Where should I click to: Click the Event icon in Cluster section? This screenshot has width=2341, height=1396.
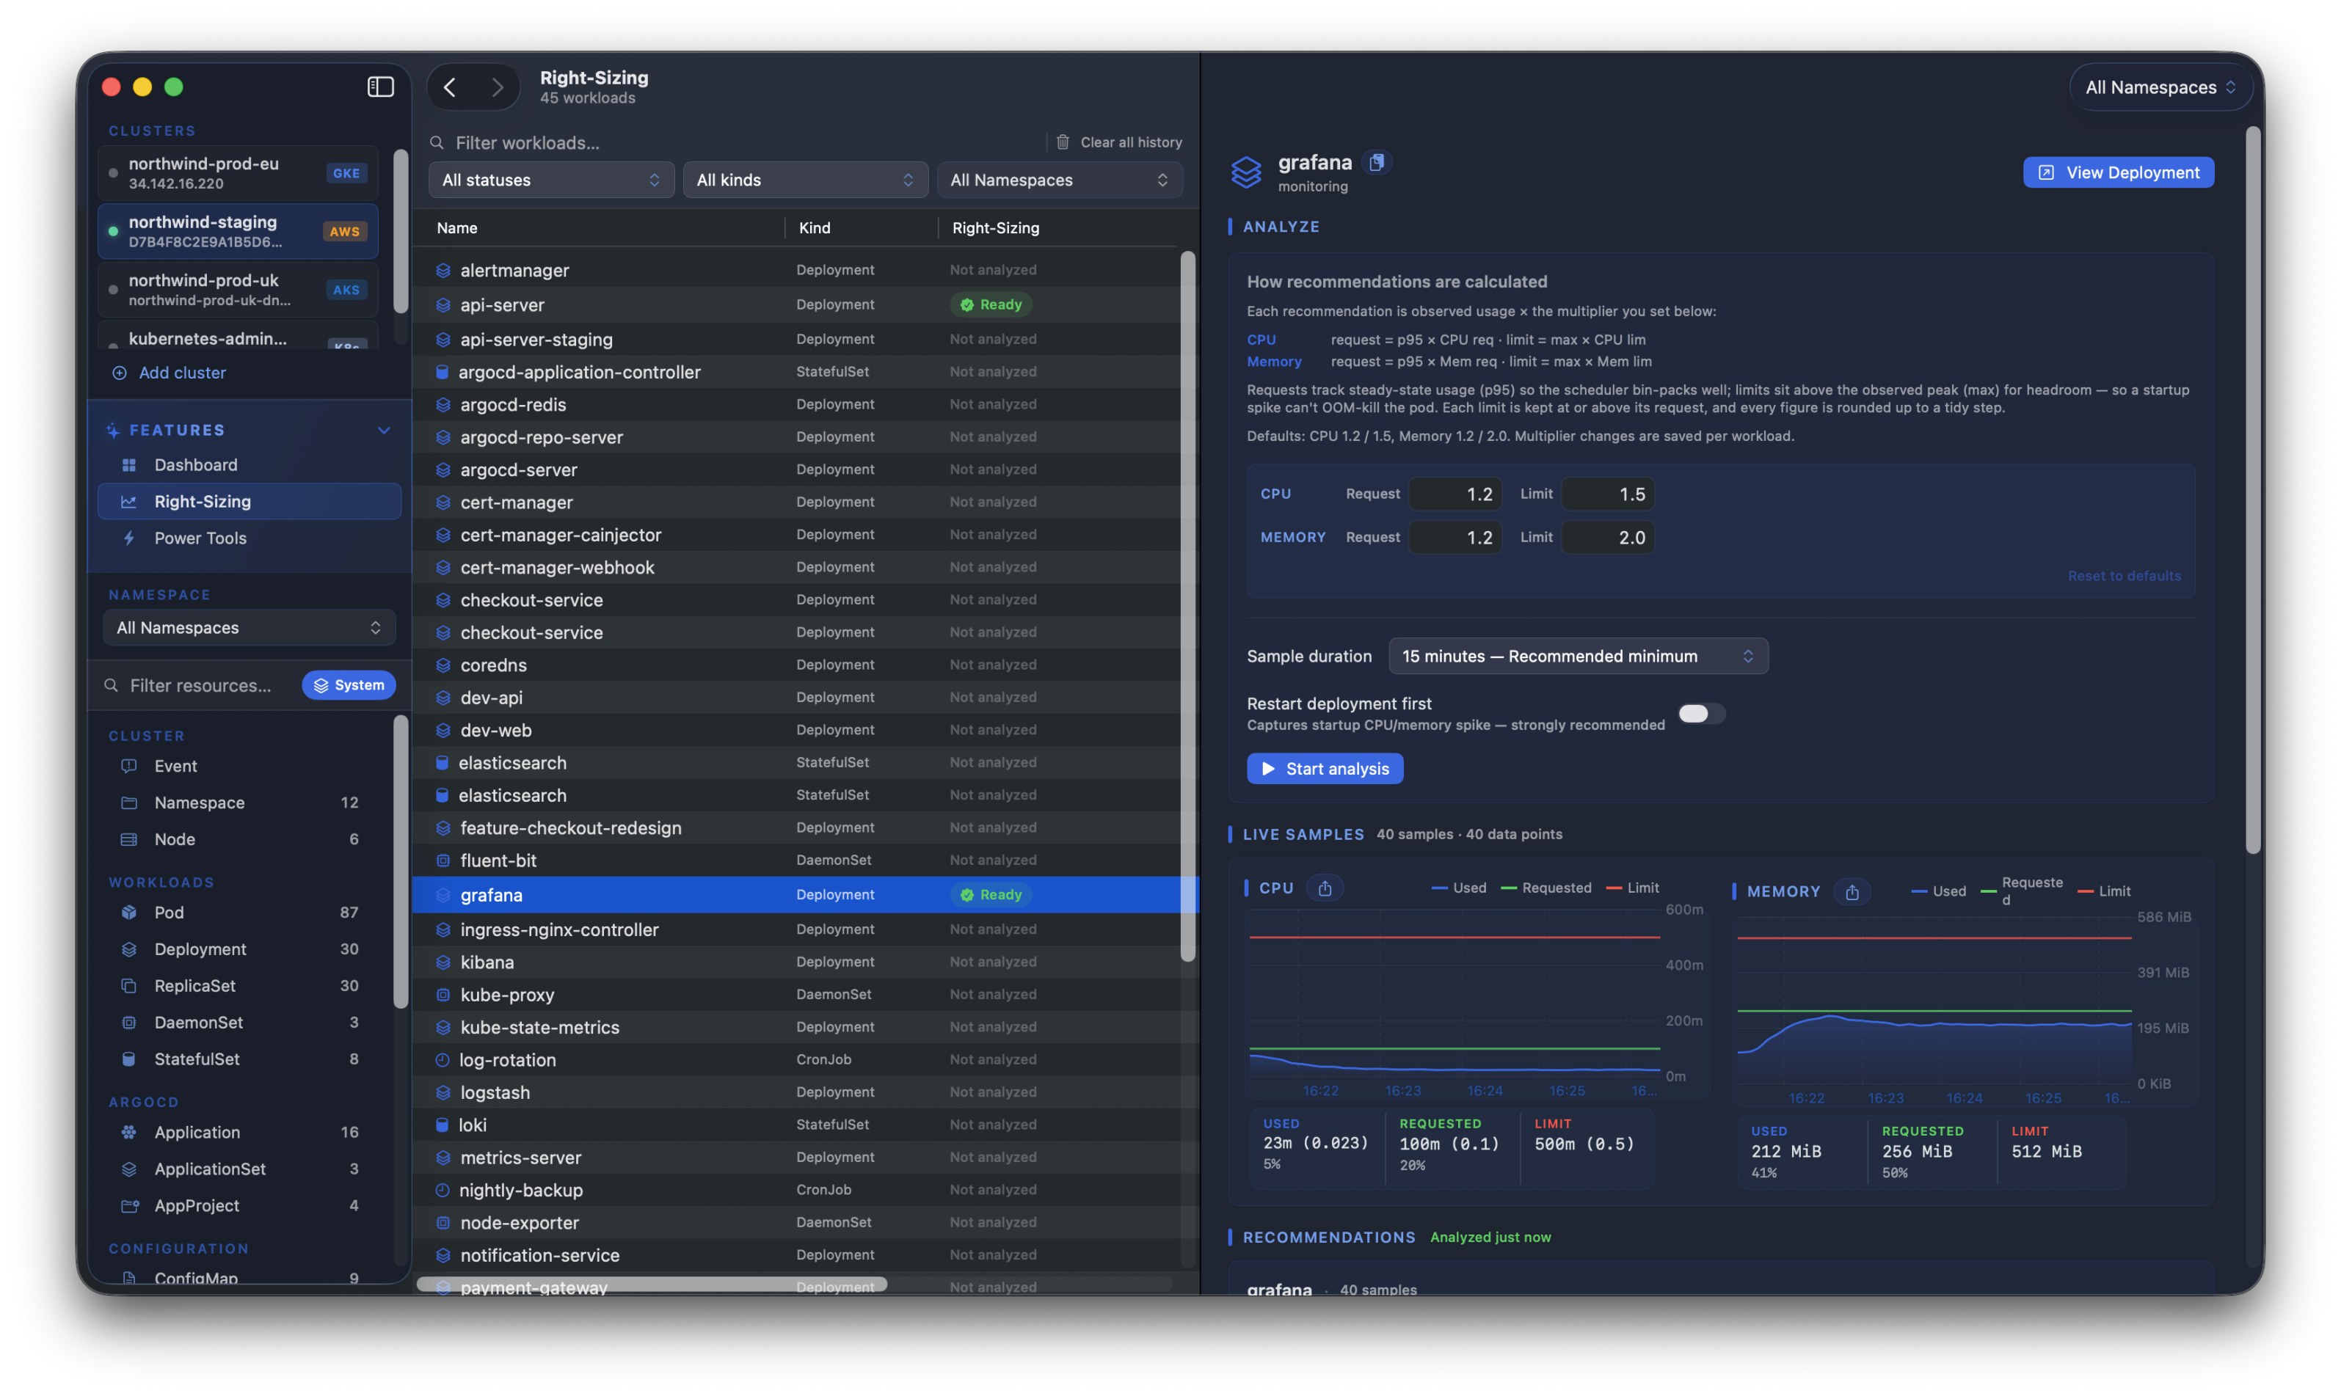tap(129, 766)
